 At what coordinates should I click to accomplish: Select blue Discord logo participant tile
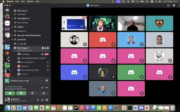[74, 72]
